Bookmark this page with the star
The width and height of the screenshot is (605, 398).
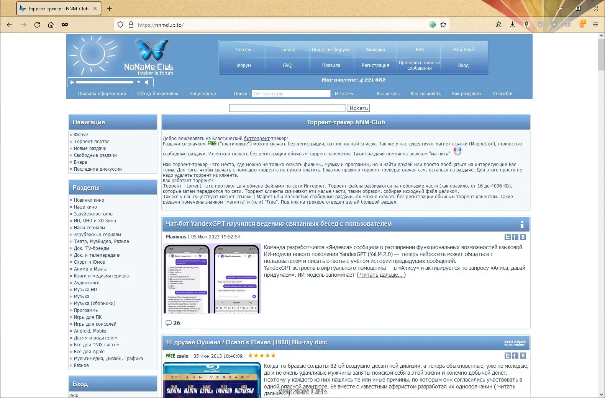click(x=443, y=24)
